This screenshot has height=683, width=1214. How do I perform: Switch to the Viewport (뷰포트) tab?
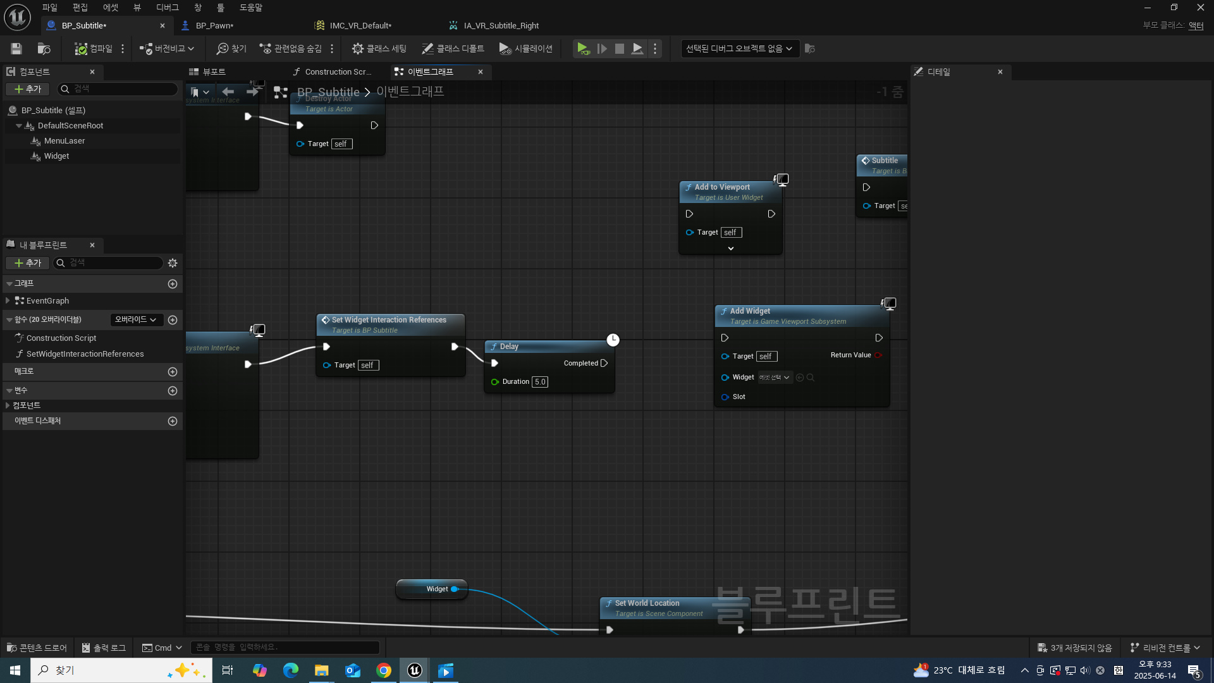click(x=214, y=72)
